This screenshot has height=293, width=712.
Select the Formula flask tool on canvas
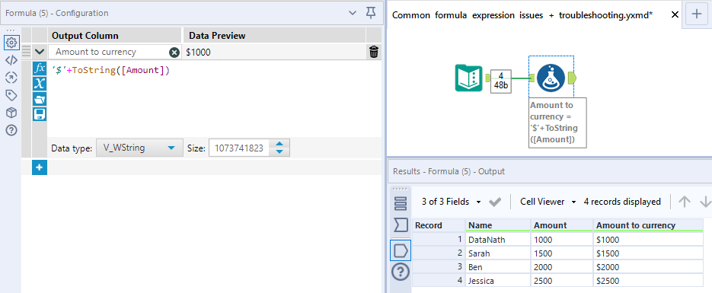coord(551,78)
